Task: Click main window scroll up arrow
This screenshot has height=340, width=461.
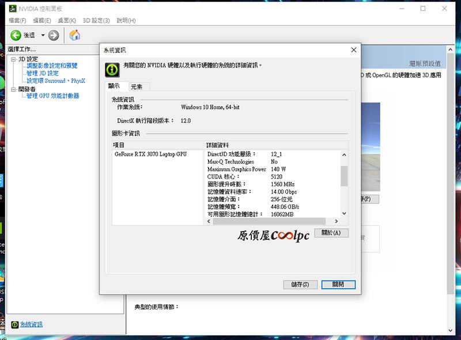Action: [451, 50]
